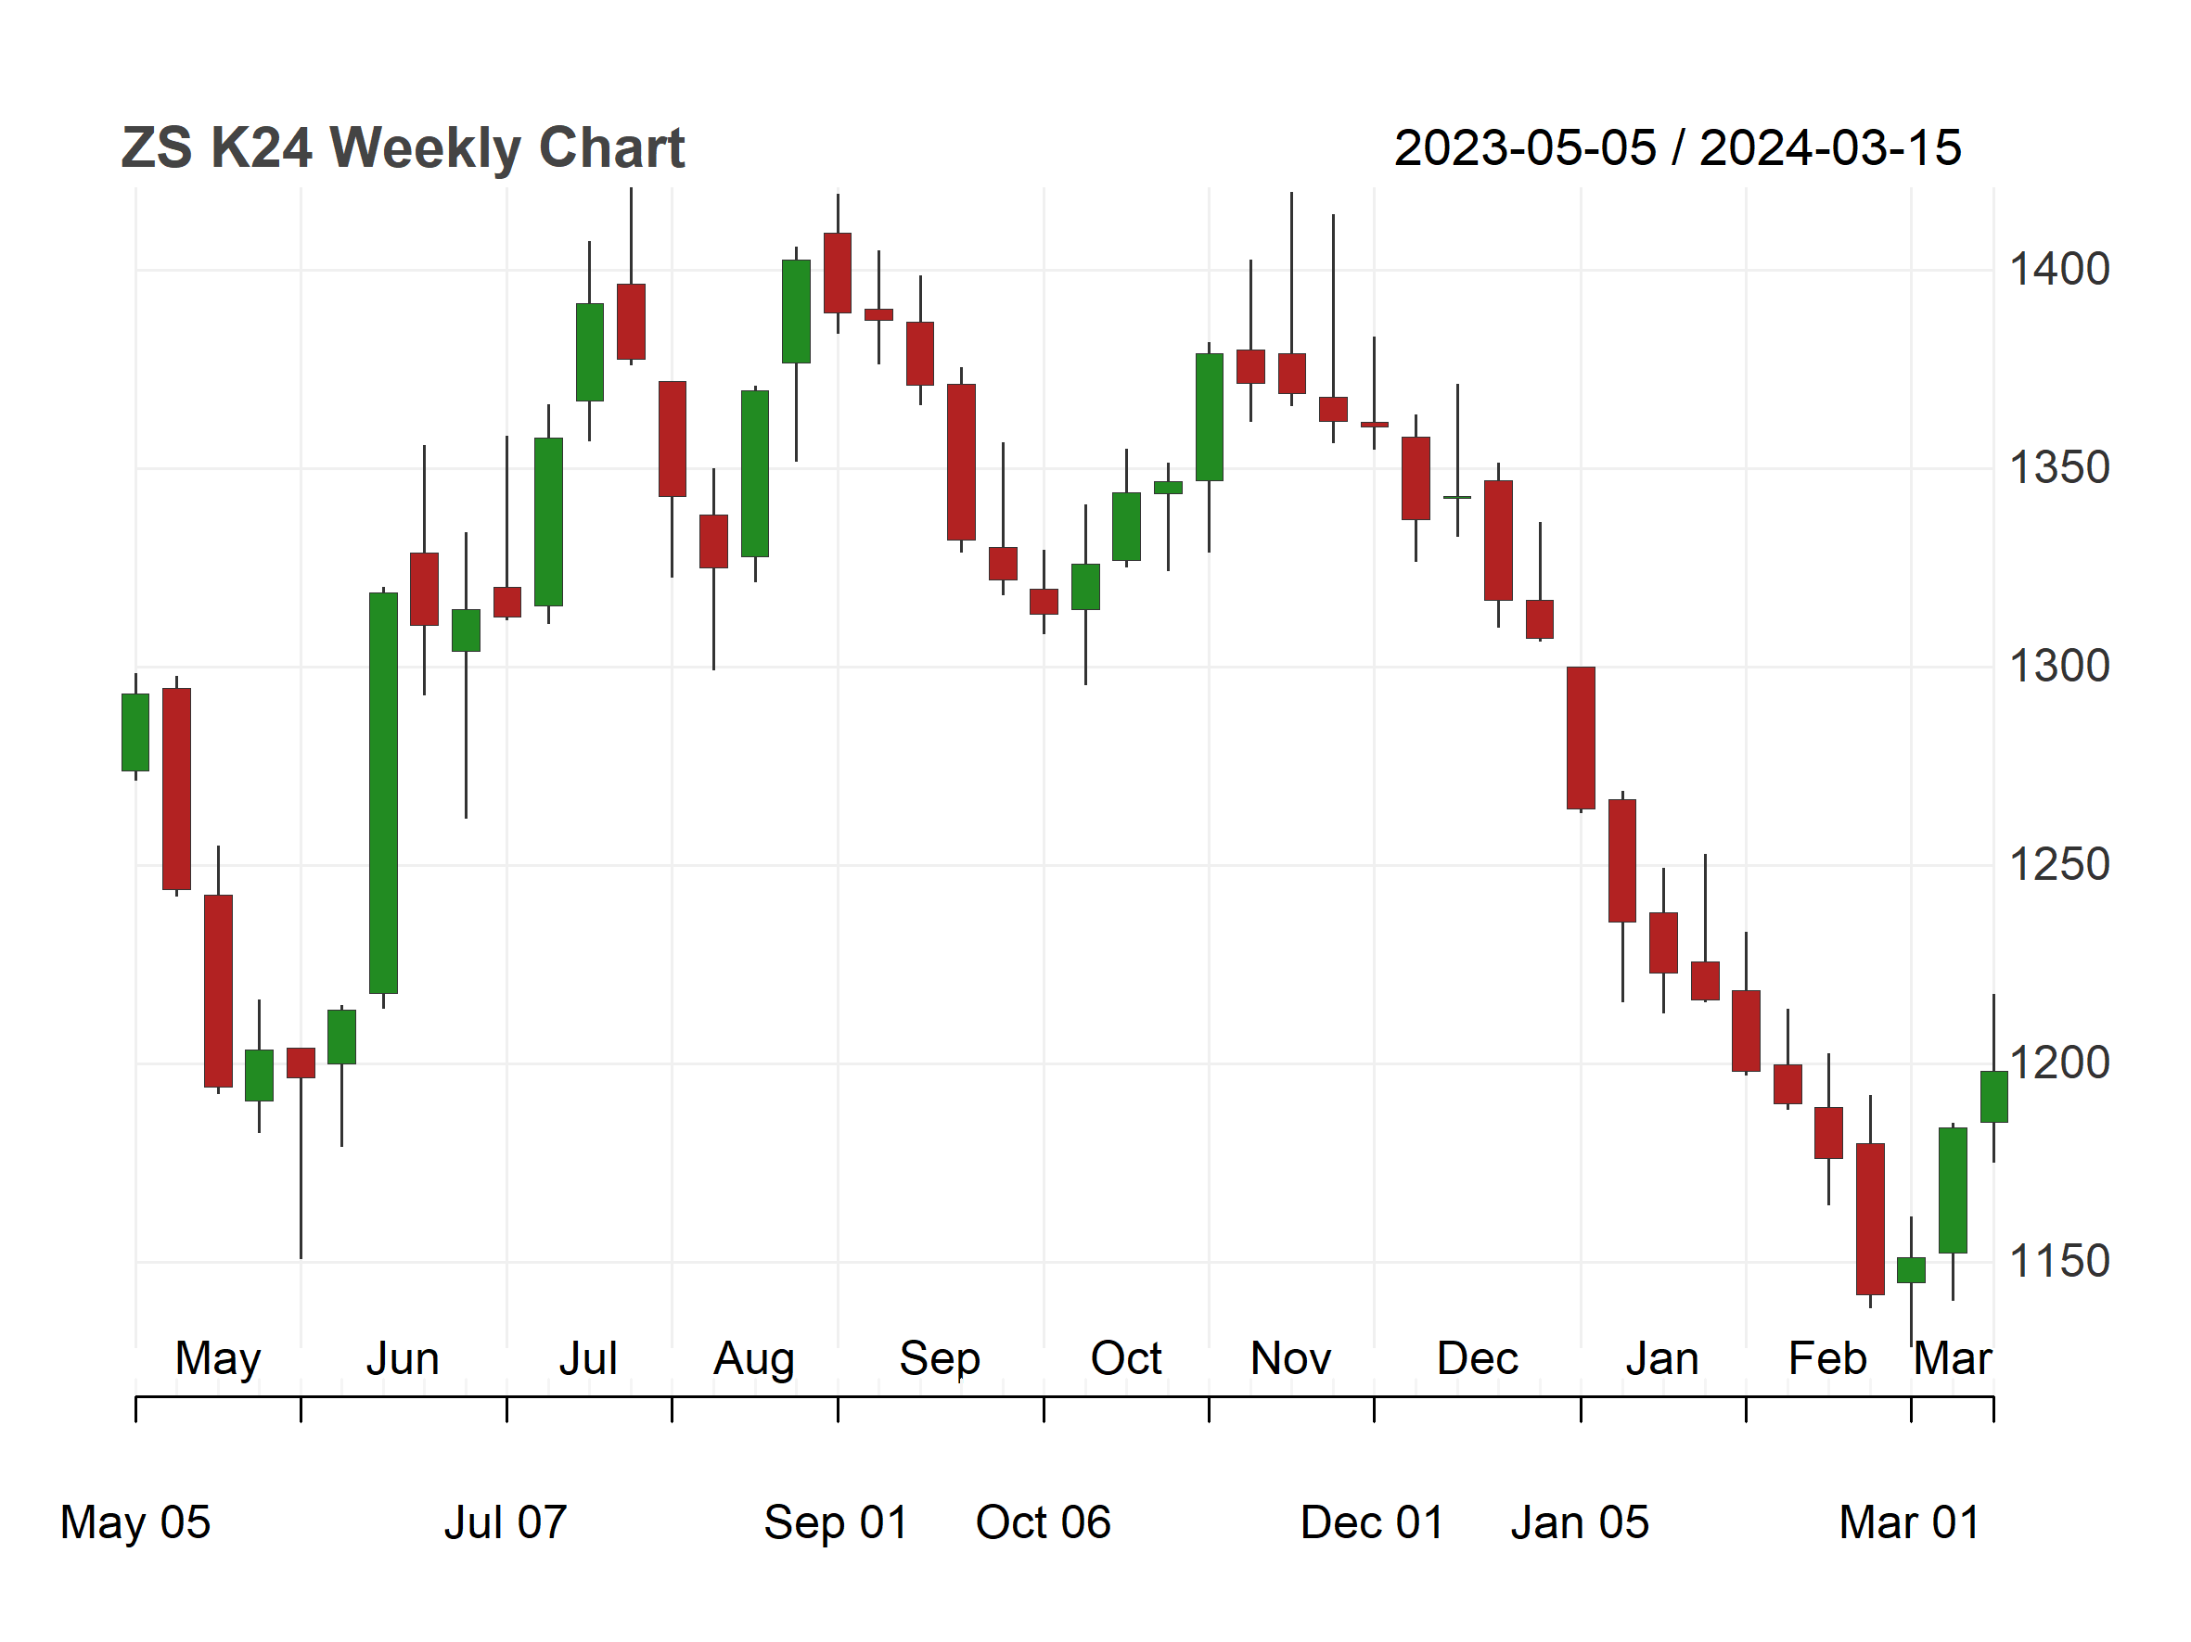
Task: Click the tall green June candlestick body
Action: click(x=383, y=793)
